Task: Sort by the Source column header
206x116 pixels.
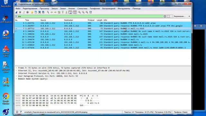Action: point(43,20)
